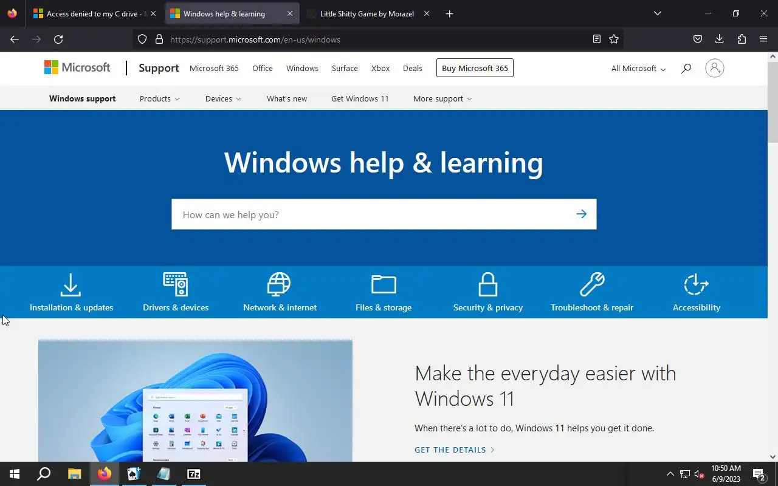Click the Support link in header

click(x=159, y=68)
